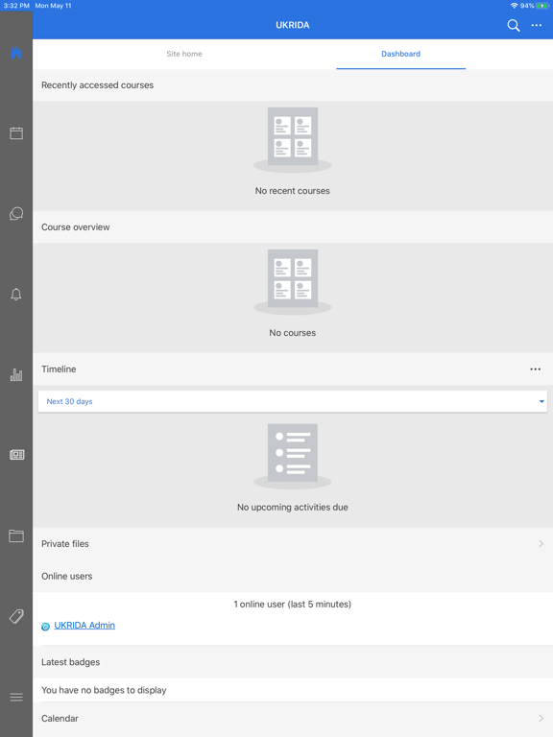
Task: Open Messages chat bubble icon
Action: point(16,214)
